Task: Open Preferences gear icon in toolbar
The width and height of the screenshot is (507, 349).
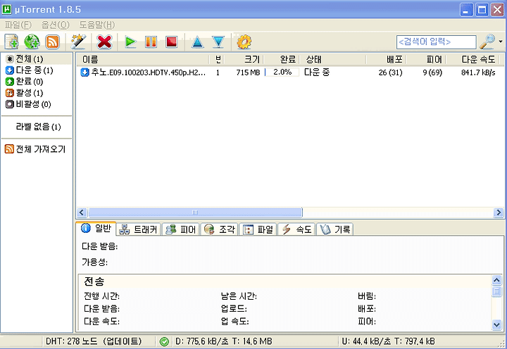Action: 244,42
